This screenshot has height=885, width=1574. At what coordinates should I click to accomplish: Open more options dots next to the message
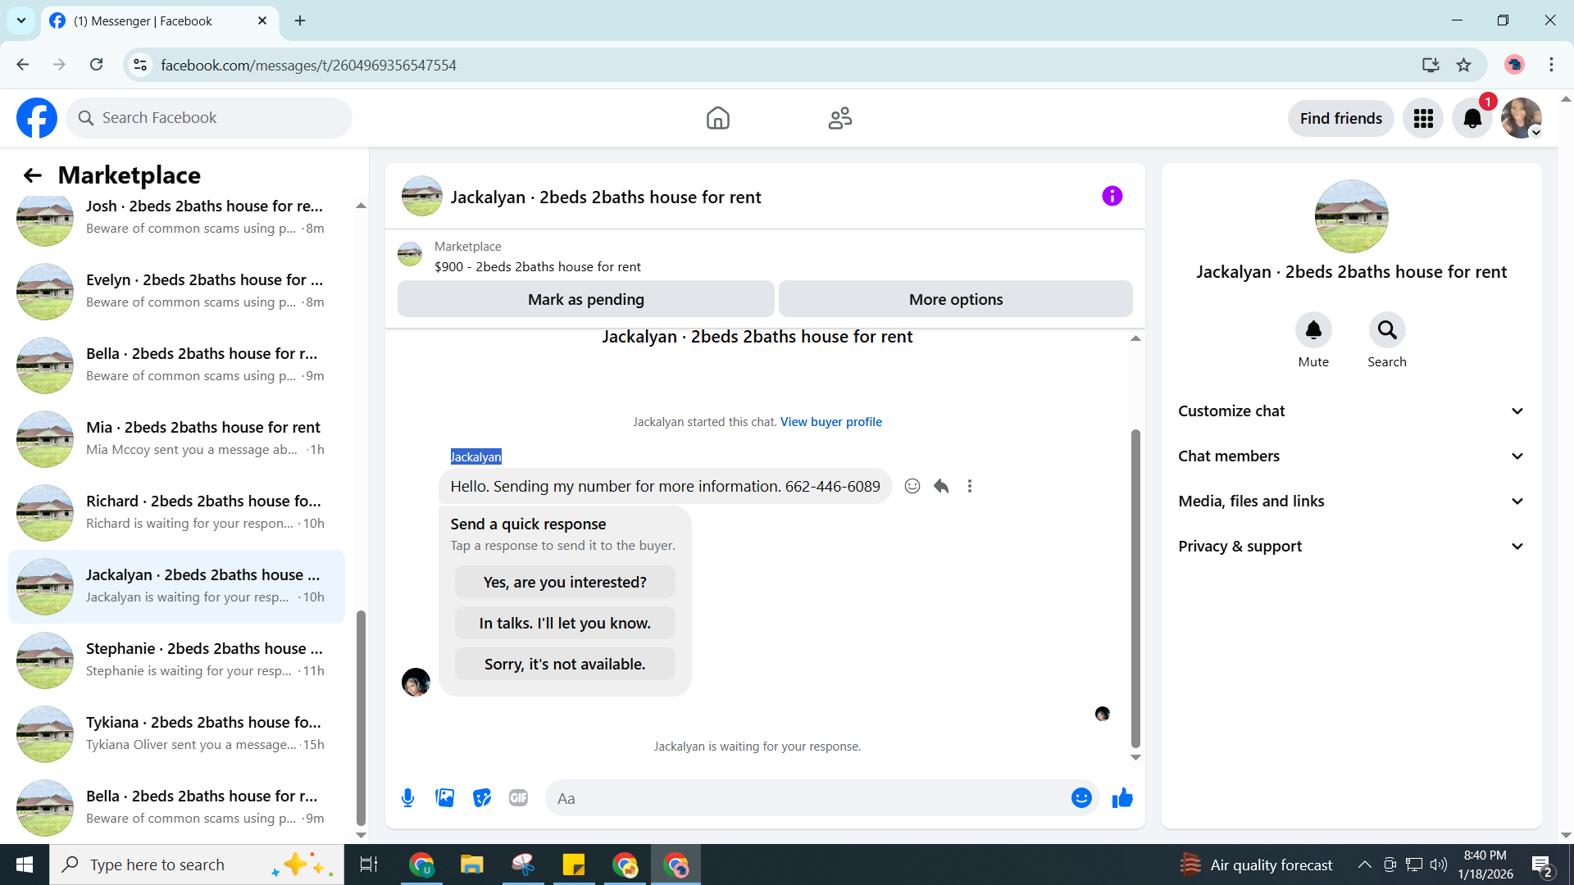tap(970, 487)
